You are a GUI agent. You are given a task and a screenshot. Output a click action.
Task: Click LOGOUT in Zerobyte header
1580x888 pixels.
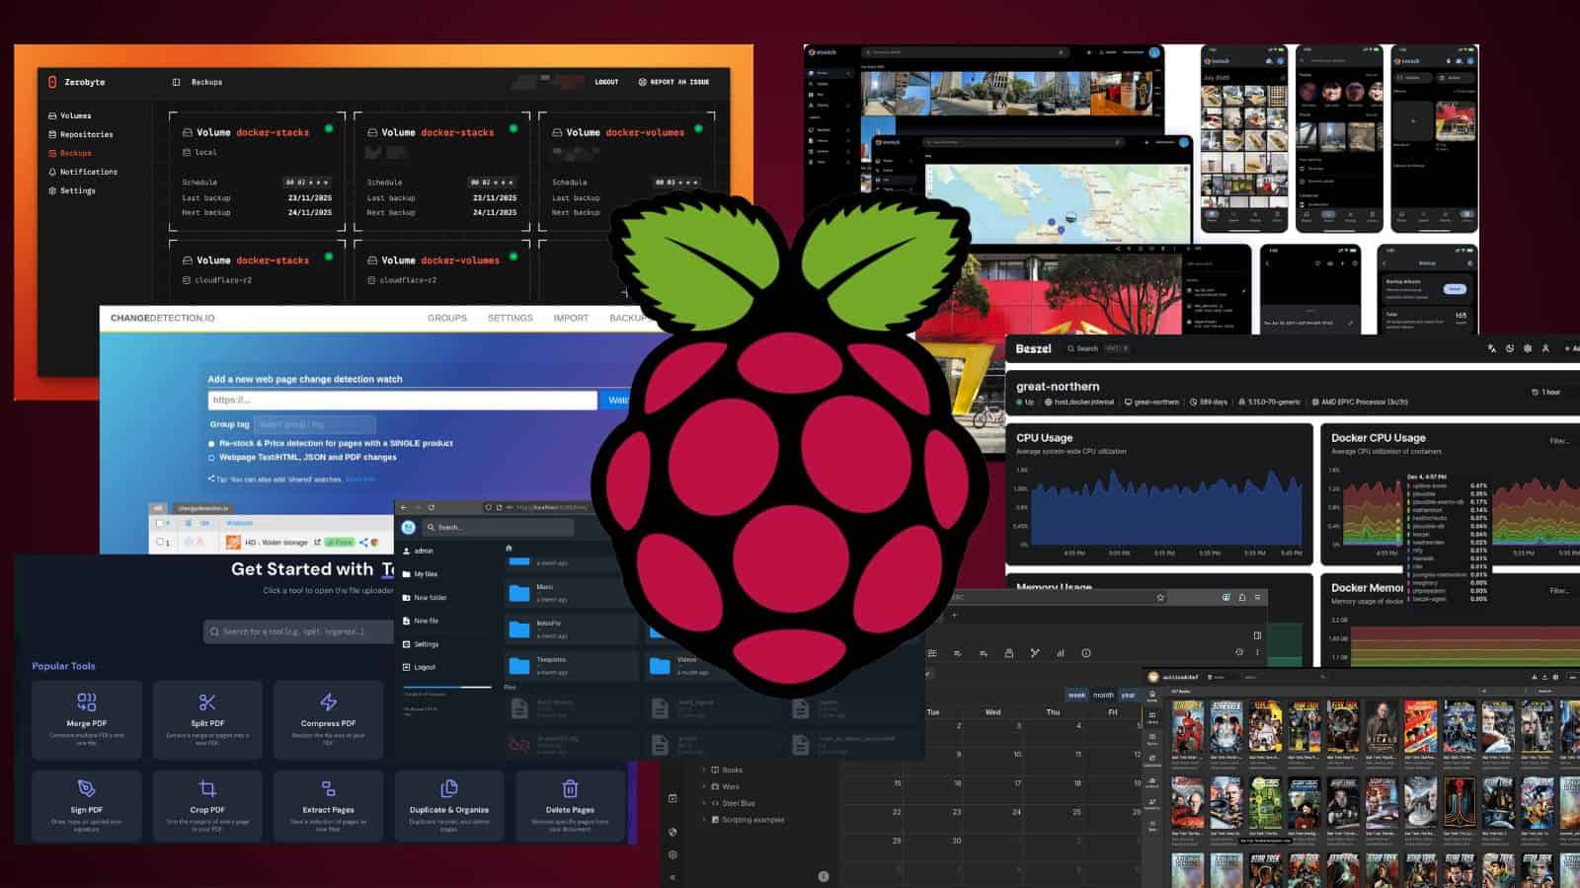coord(606,82)
